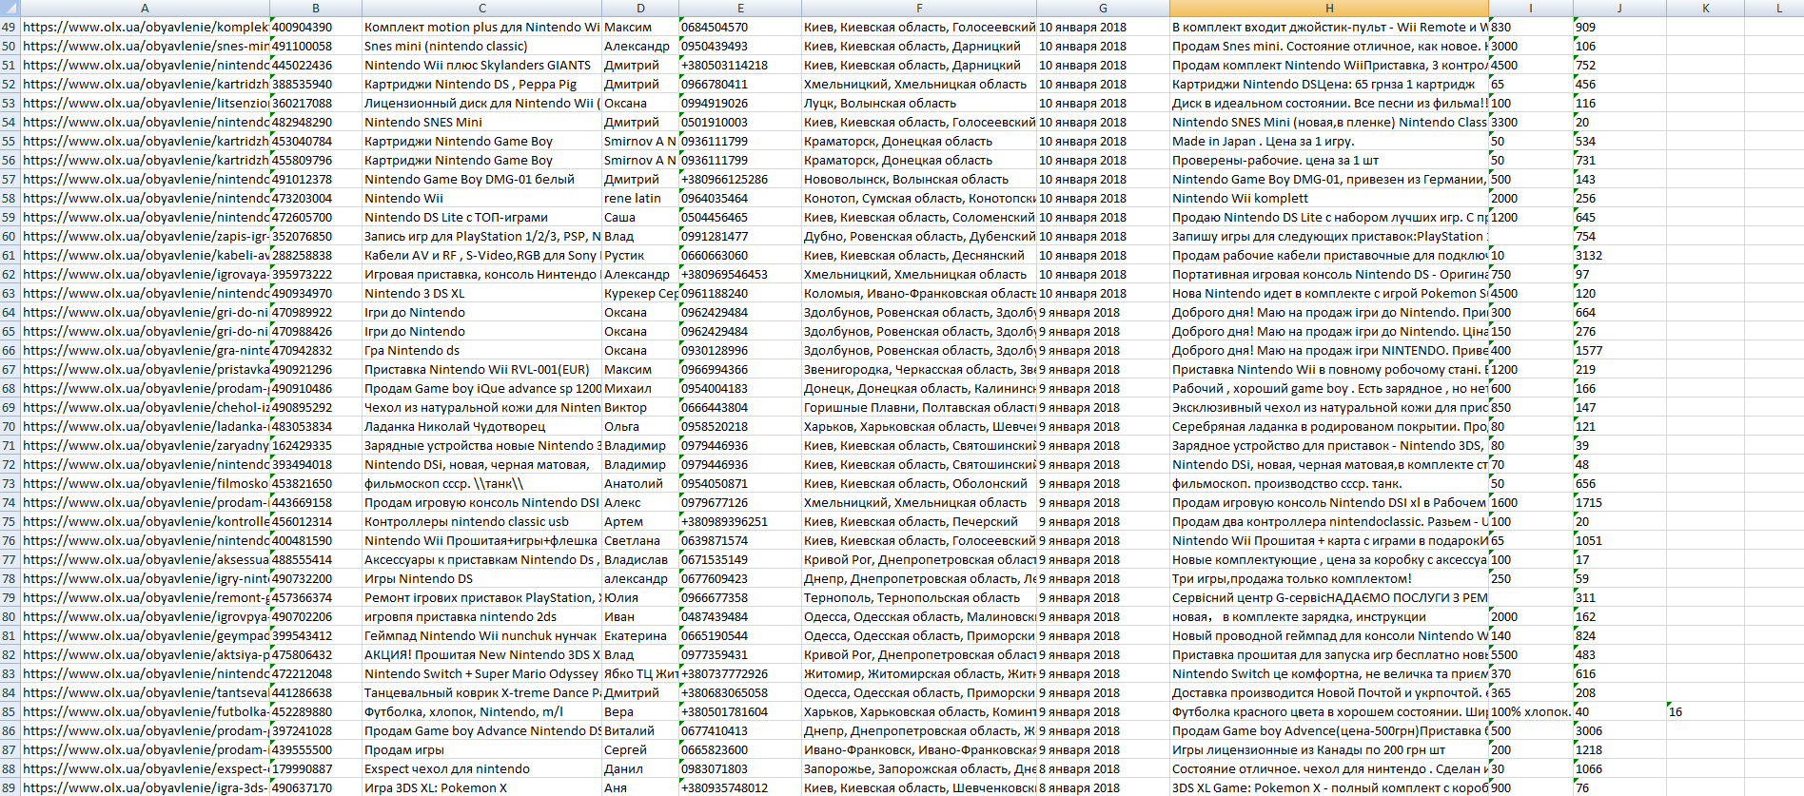
Task: Select the "Игры Nintendo DS" cell
Action: coord(481,578)
